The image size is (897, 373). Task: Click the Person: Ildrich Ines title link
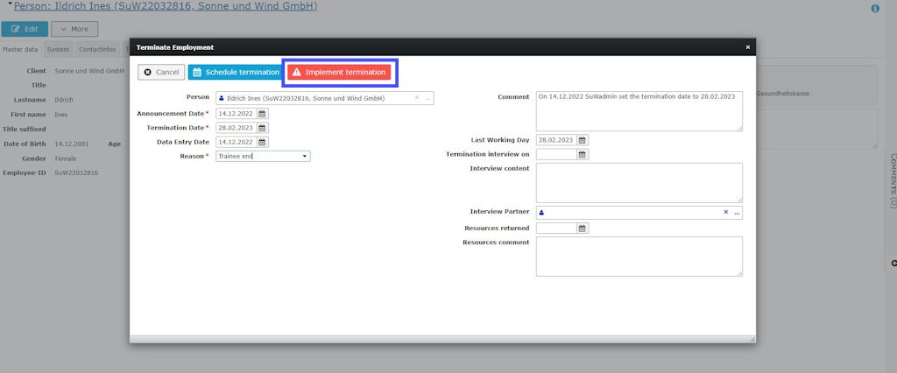pyautogui.click(x=166, y=7)
